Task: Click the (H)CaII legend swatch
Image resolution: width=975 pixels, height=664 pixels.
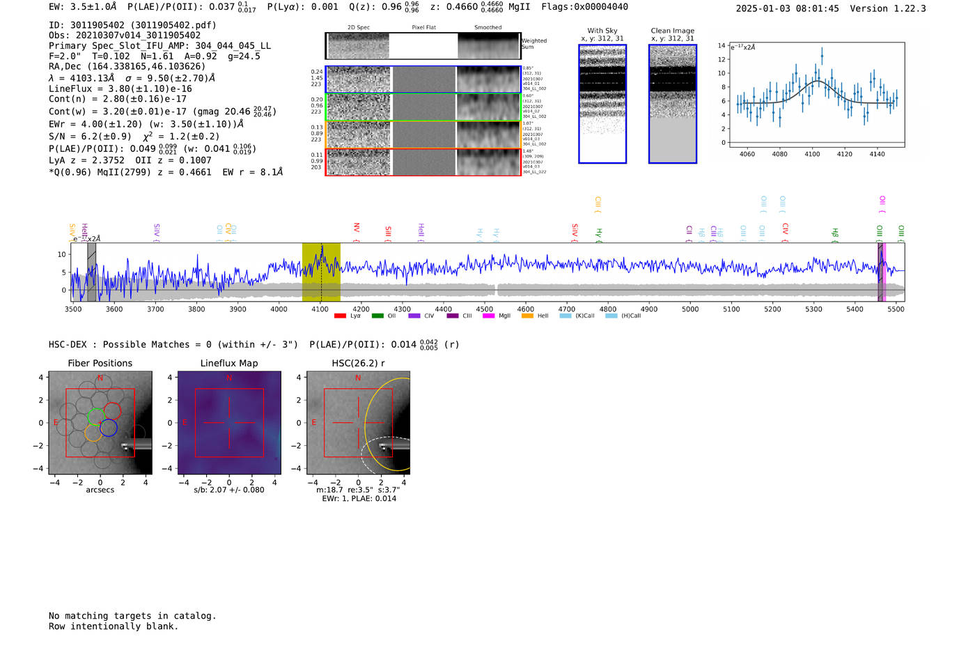Action: coord(611,316)
